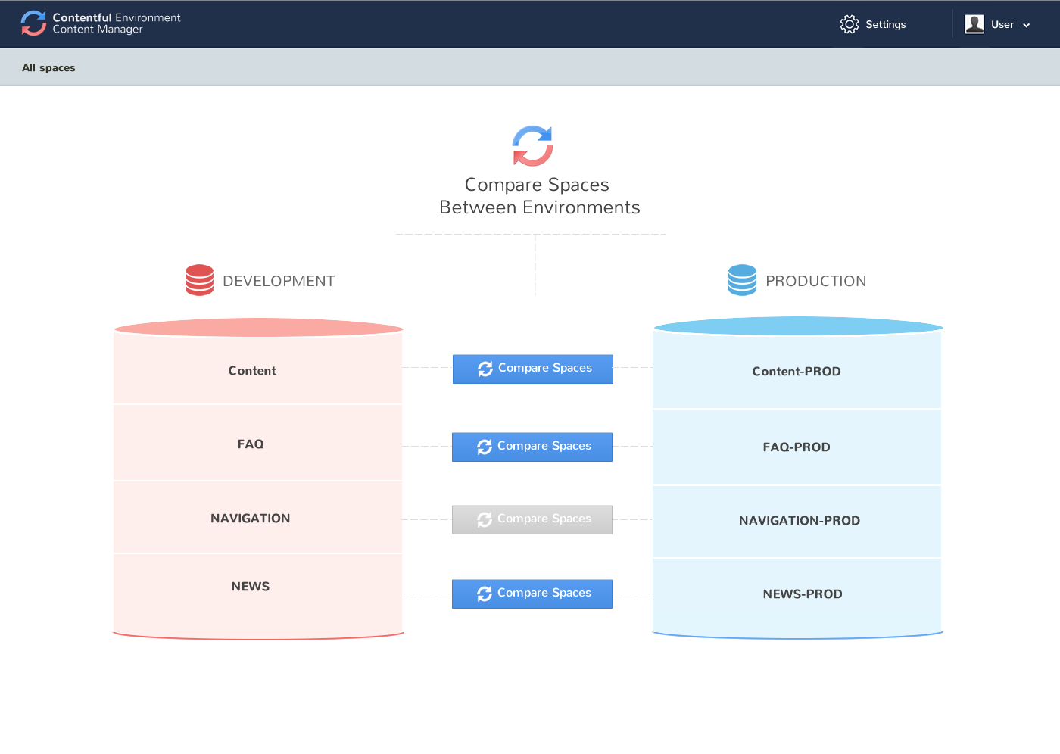
Task: Click the disabled Compare Spaces button for Navigation
Action: (x=532, y=519)
